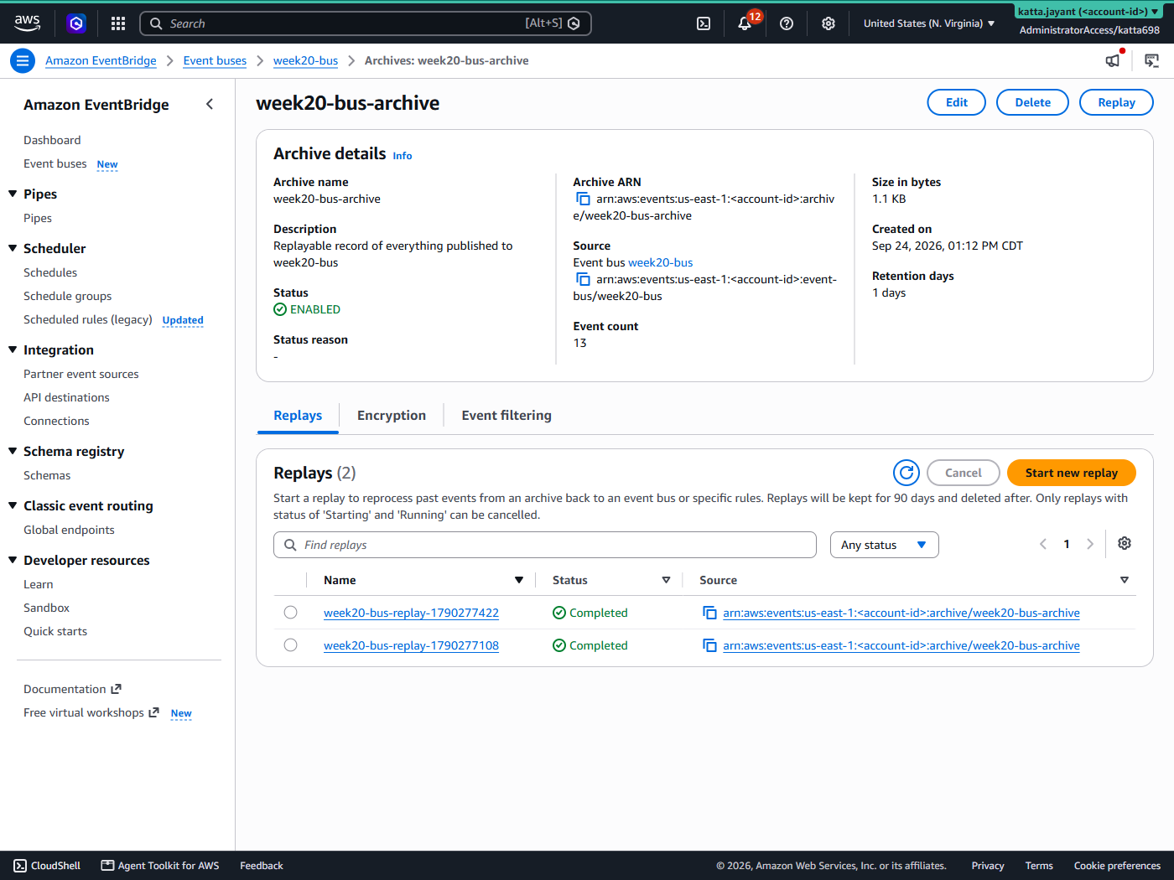Image resolution: width=1174 pixels, height=880 pixels.
Task: Click the Edit archive button
Action: (957, 102)
